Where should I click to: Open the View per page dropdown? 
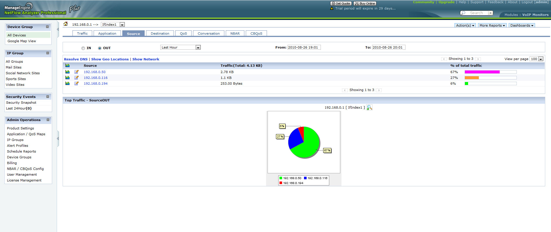point(536,59)
